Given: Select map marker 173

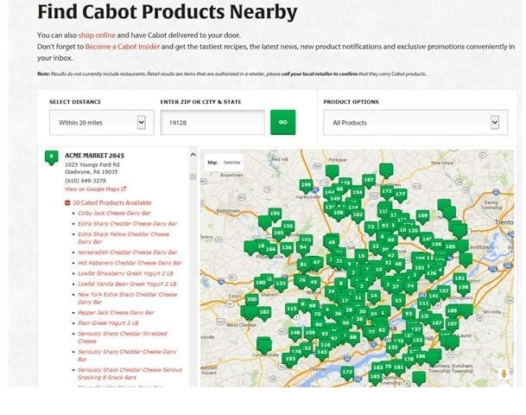Looking at the screenshot, I should pyautogui.click(x=347, y=373).
